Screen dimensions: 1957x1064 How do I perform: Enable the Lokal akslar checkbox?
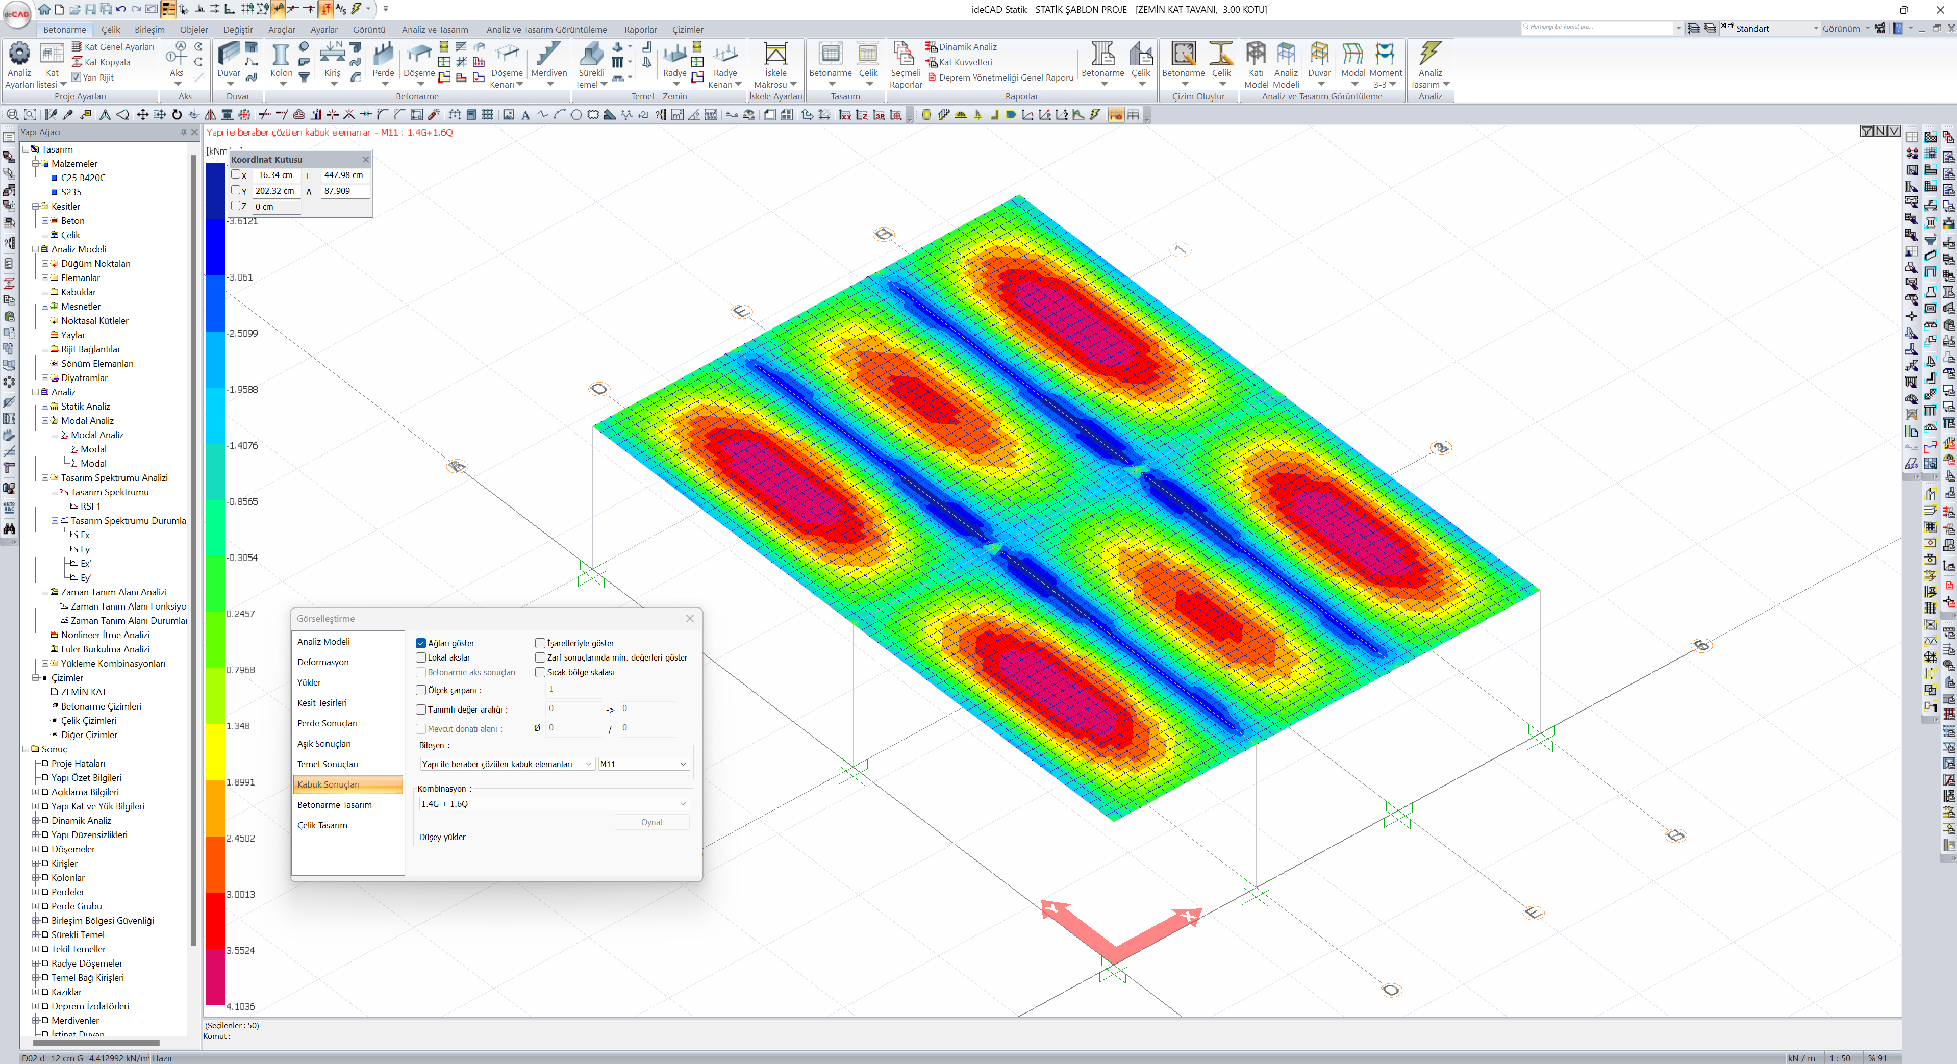[x=421, y=657]
